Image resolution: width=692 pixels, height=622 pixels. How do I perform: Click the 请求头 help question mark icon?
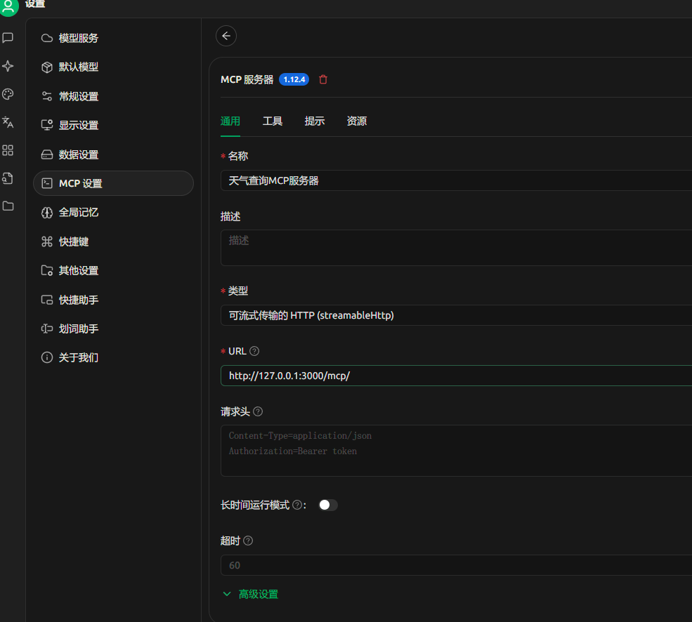point(258,411)
